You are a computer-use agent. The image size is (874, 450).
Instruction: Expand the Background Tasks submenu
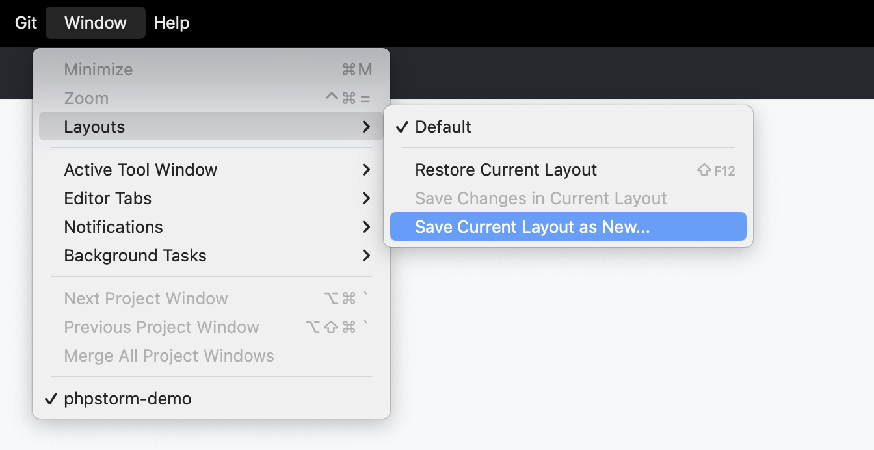[x=135, y=256]
